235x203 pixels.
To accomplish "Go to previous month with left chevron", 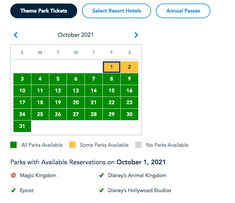I will pos(16,35).
